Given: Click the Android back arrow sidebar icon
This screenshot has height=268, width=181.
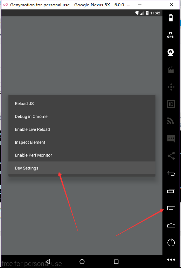Looking at the screenshot, I should tap(171, 174).
